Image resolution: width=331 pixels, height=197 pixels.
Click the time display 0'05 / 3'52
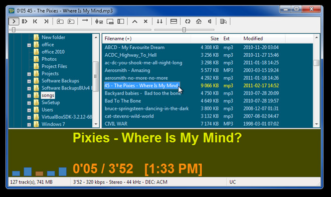(103, 169)
